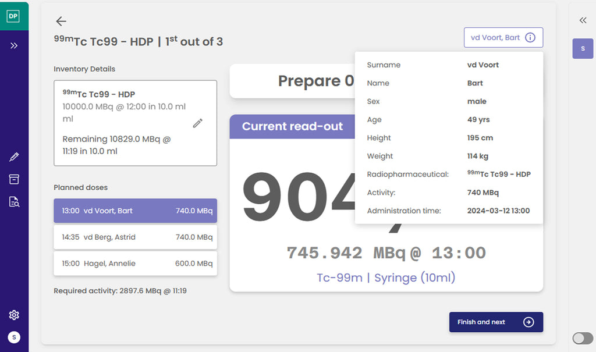Select the 15:00 Hagel, Annelie planned dose
The width and height of the screenshot is (596, 352).
pos(135,263)
